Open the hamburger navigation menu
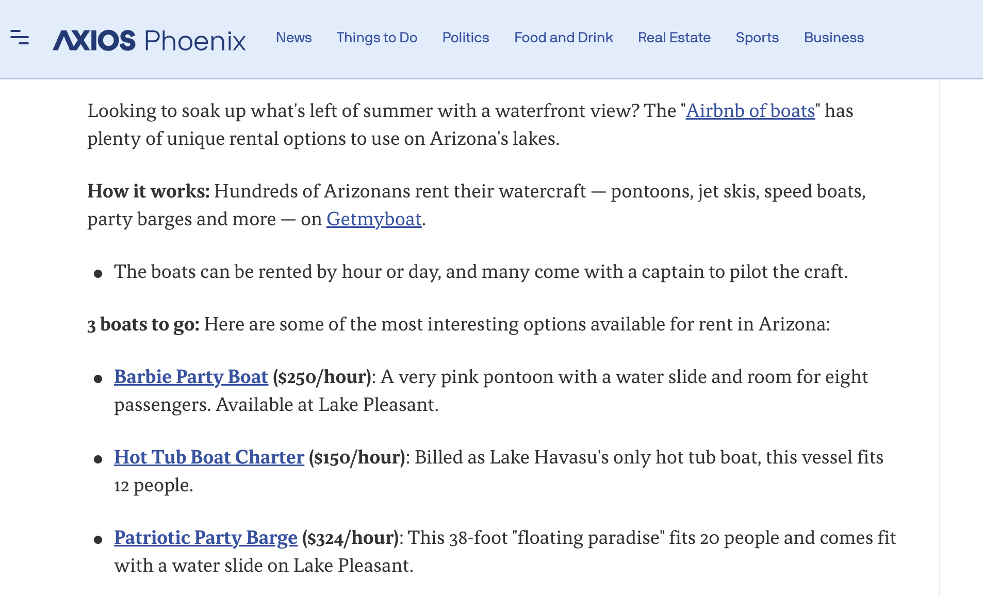Screen dimensions: 983x596 pyautogui.click(x=20, y=38)
